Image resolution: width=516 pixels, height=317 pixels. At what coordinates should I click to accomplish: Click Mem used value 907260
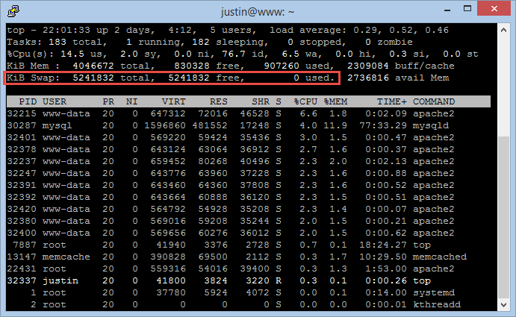282,66
